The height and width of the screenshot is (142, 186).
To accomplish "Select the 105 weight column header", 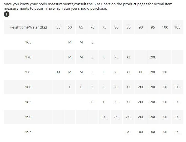I will point(177,27).
